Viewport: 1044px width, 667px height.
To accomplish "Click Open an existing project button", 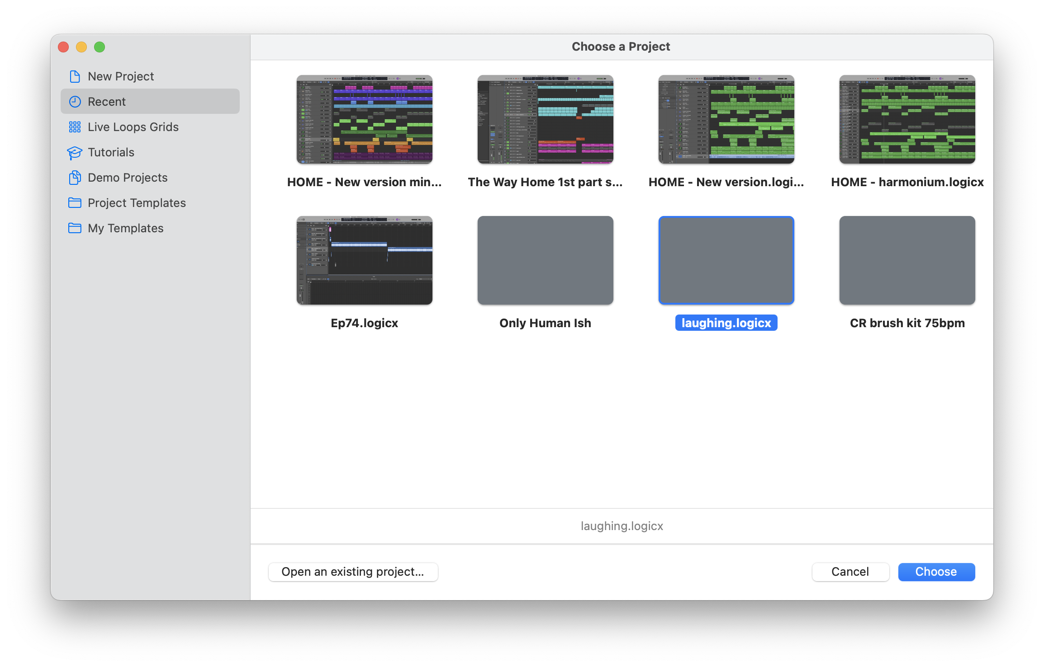I will (353, 572).
